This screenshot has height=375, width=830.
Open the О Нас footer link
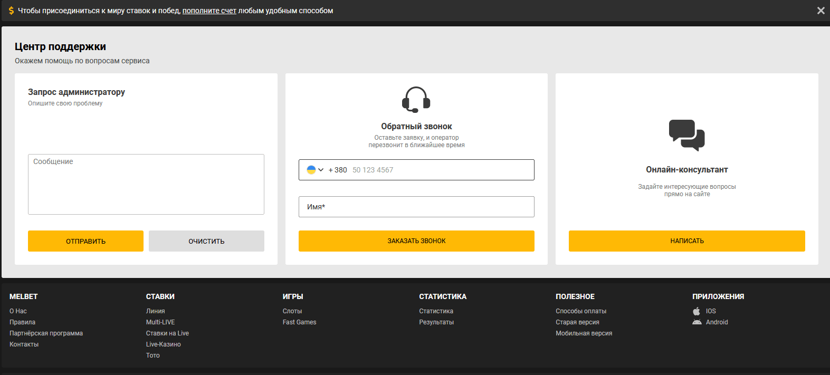point(18,311)
